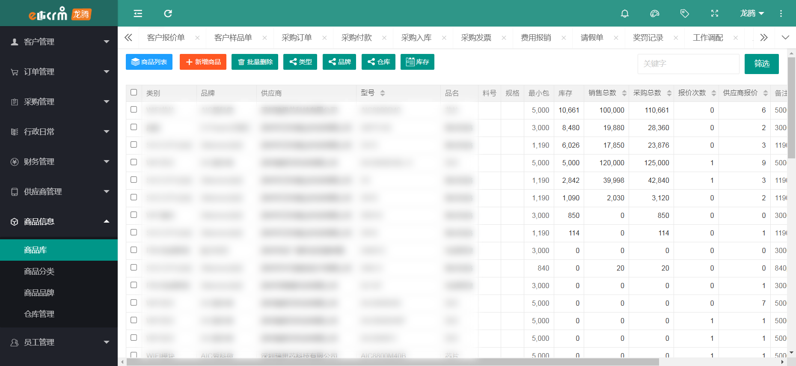Open the vertical three-dot more menu

(x=781, y=14)
